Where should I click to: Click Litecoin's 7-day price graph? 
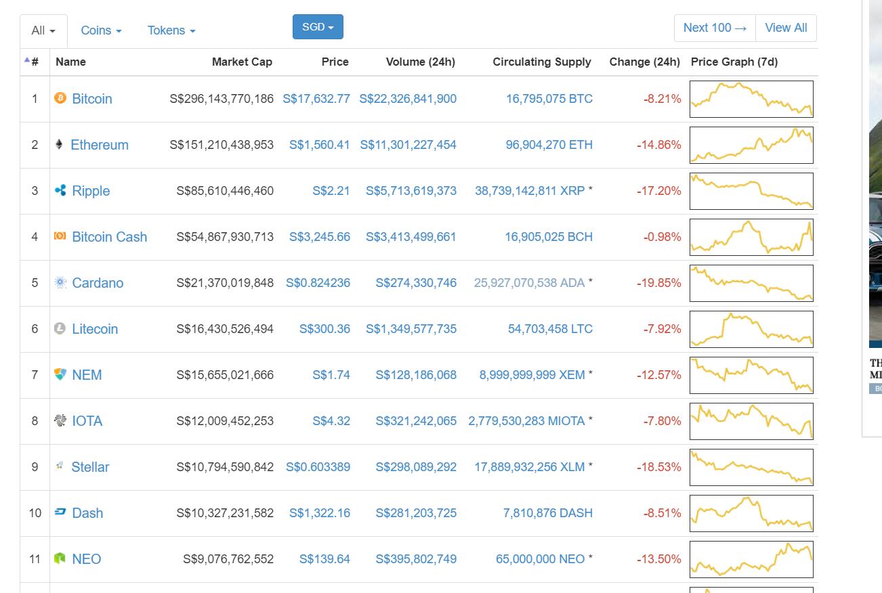tap(751, 329)
